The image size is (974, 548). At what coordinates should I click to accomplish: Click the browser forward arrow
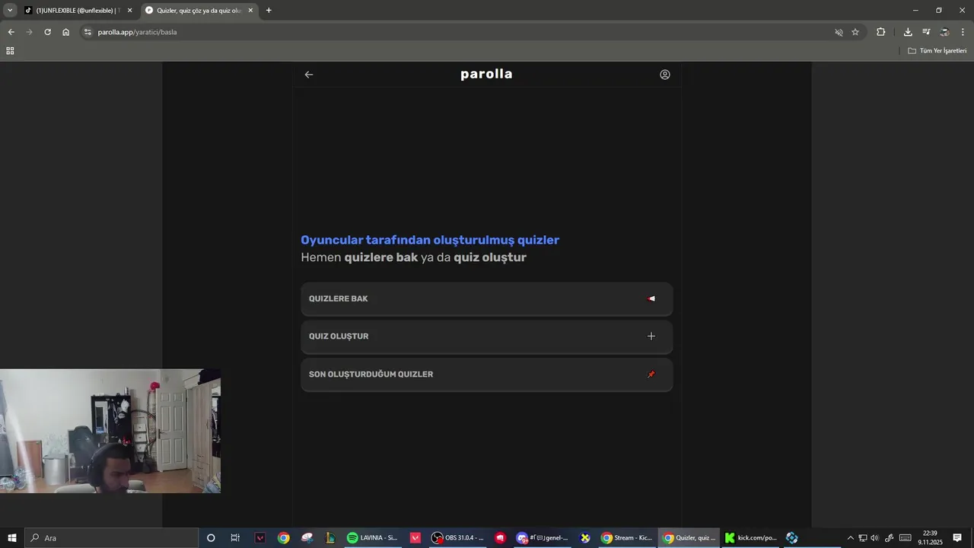pyautogui.click(x=29, y=32)
